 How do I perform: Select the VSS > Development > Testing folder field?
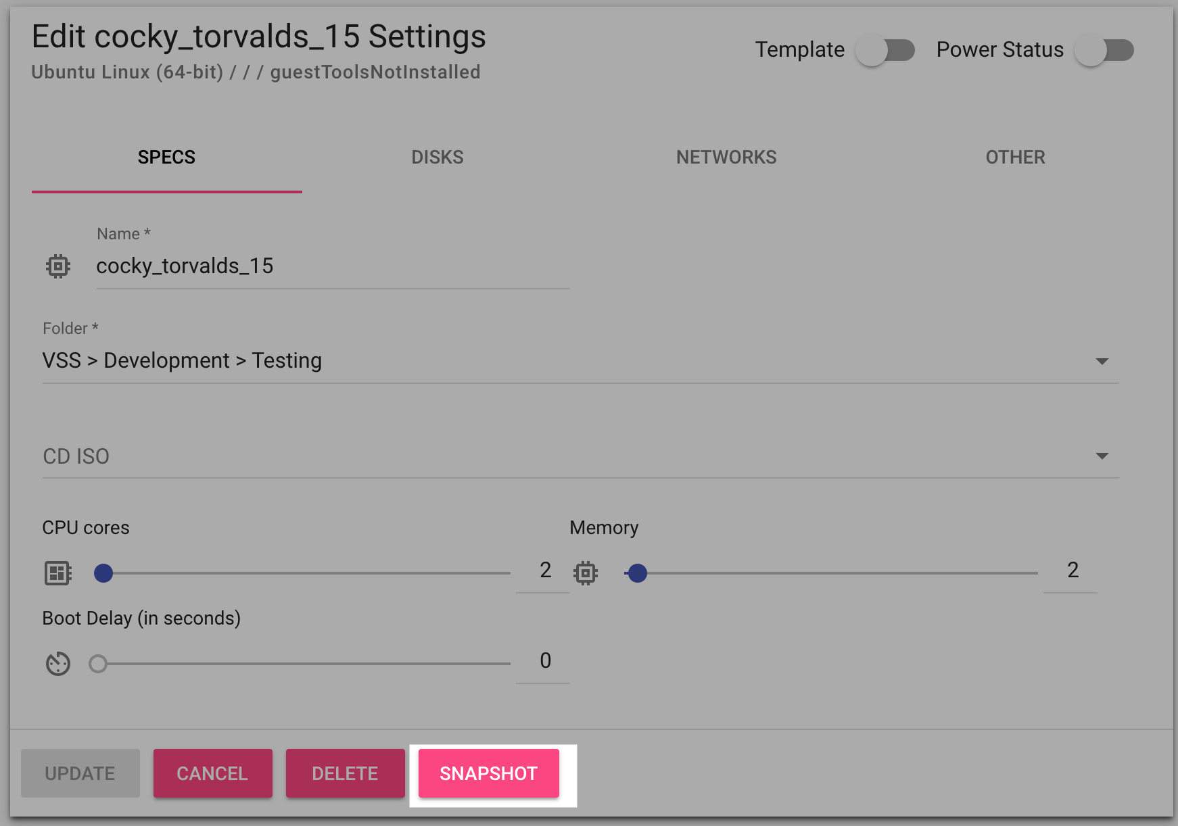click(x=580, y=361)
